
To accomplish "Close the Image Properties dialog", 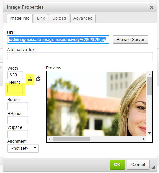I will click(x=152, y=7).
